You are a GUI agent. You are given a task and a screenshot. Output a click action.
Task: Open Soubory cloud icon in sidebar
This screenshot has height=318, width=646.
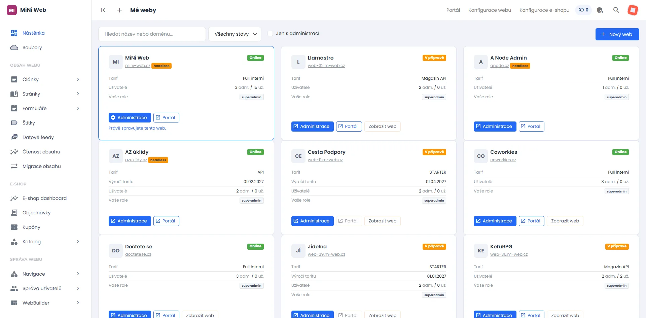[x=14, y=47]
